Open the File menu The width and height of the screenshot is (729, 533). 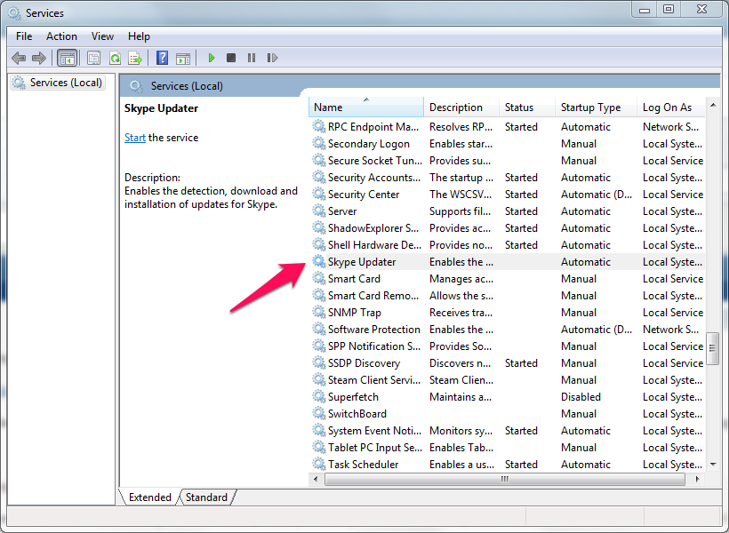24,36
